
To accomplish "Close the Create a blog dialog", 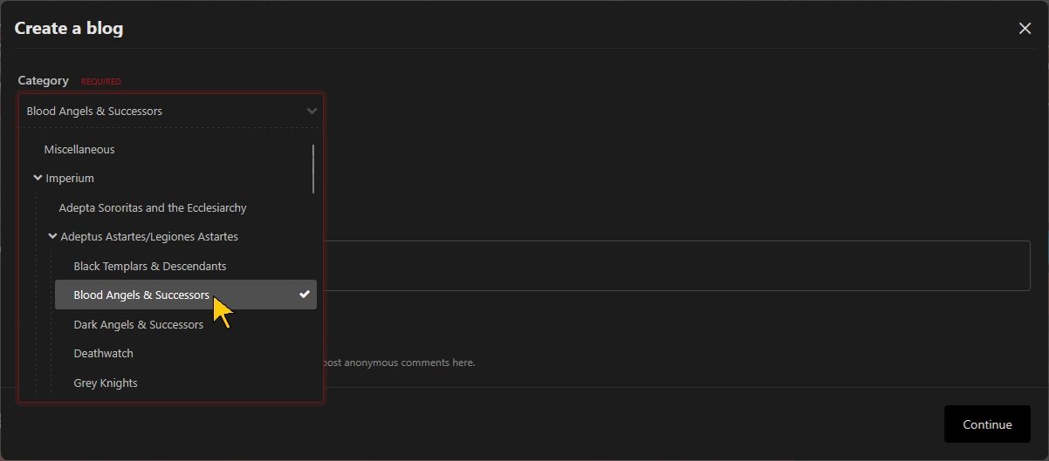I will (1025, 28).
